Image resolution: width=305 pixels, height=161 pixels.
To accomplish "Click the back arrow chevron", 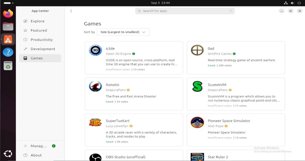I will click(x=71, y=11).
